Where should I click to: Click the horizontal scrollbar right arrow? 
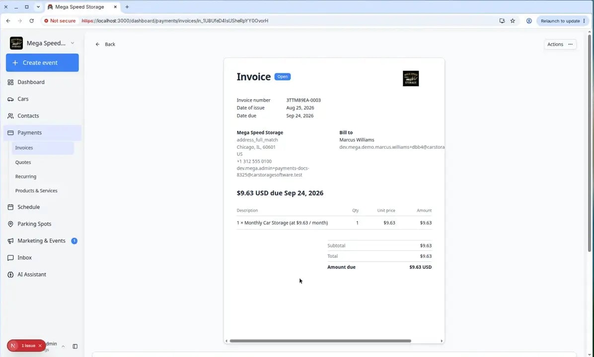[x=442, y=341]
